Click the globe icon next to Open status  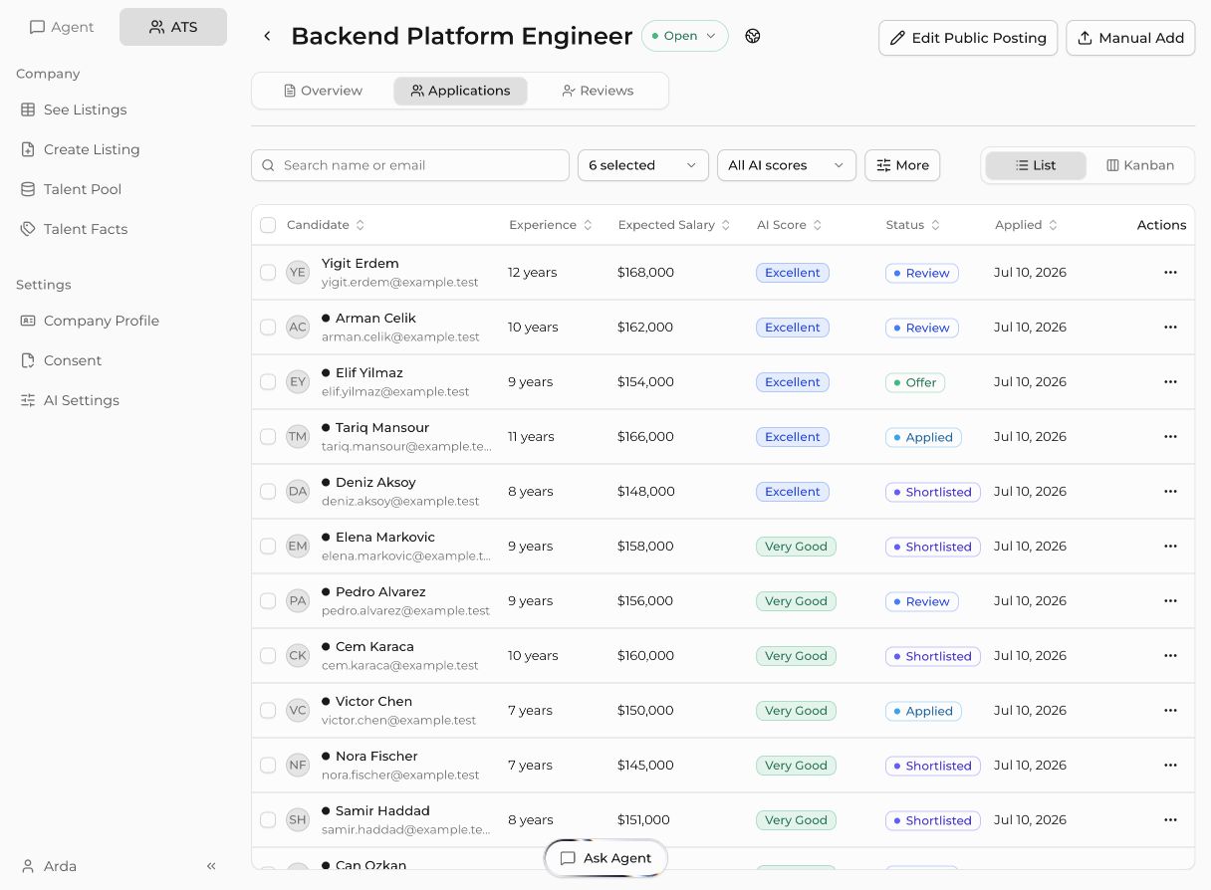click(753, 36)
